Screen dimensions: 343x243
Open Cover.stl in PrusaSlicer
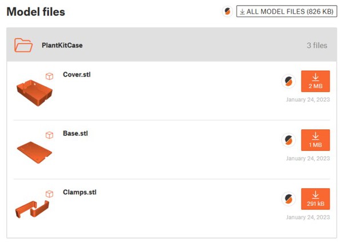tap(289, 81)
